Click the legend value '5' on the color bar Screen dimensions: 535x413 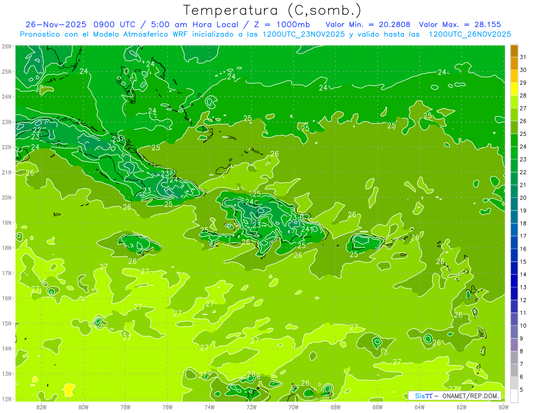(x=522, y=389)
